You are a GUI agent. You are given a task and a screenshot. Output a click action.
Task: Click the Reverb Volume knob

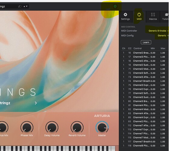tap(77, 127)
